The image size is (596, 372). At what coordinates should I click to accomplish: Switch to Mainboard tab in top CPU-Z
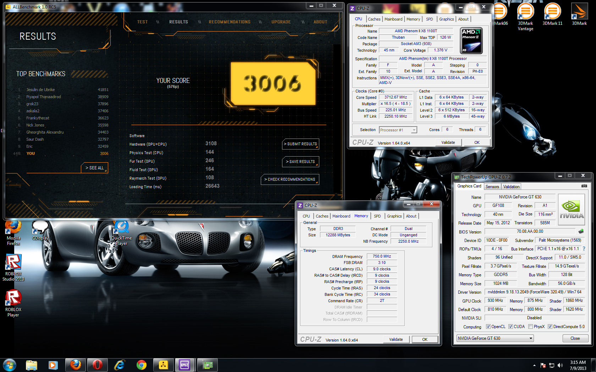pyautogui.click(x=393, y=19)
